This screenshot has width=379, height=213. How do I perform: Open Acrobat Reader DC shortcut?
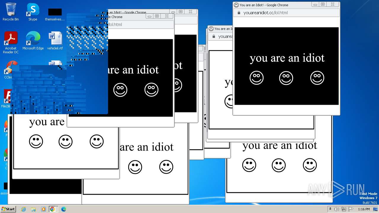click(11, 43)
